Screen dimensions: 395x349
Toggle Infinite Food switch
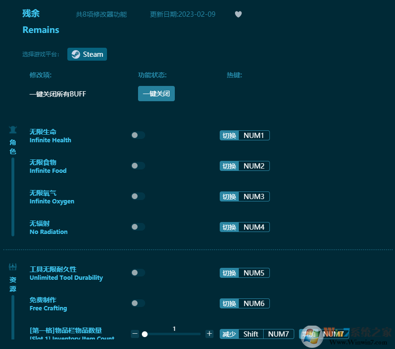(x=138, y=166)
